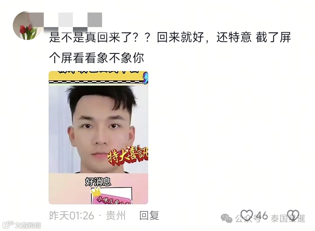Open the attached screenshot thumbnail

pos(99,138)
